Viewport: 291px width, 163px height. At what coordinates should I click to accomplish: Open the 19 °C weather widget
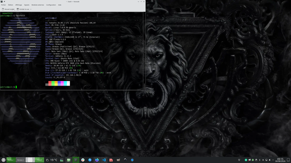coord(51,160)
